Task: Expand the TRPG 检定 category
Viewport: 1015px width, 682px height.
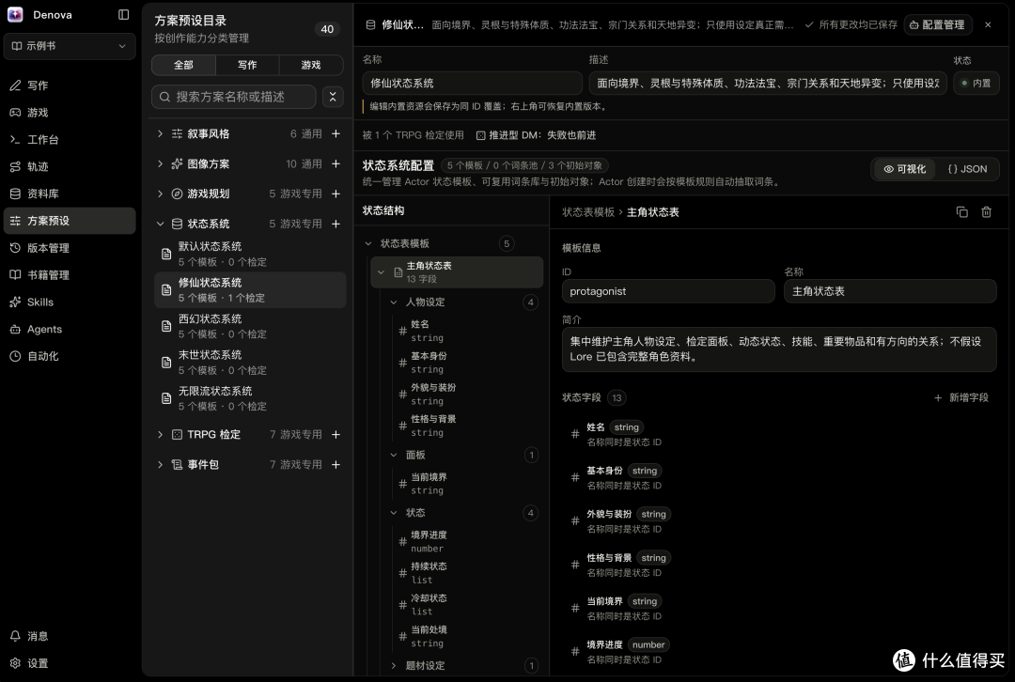Action: (160, 435)
